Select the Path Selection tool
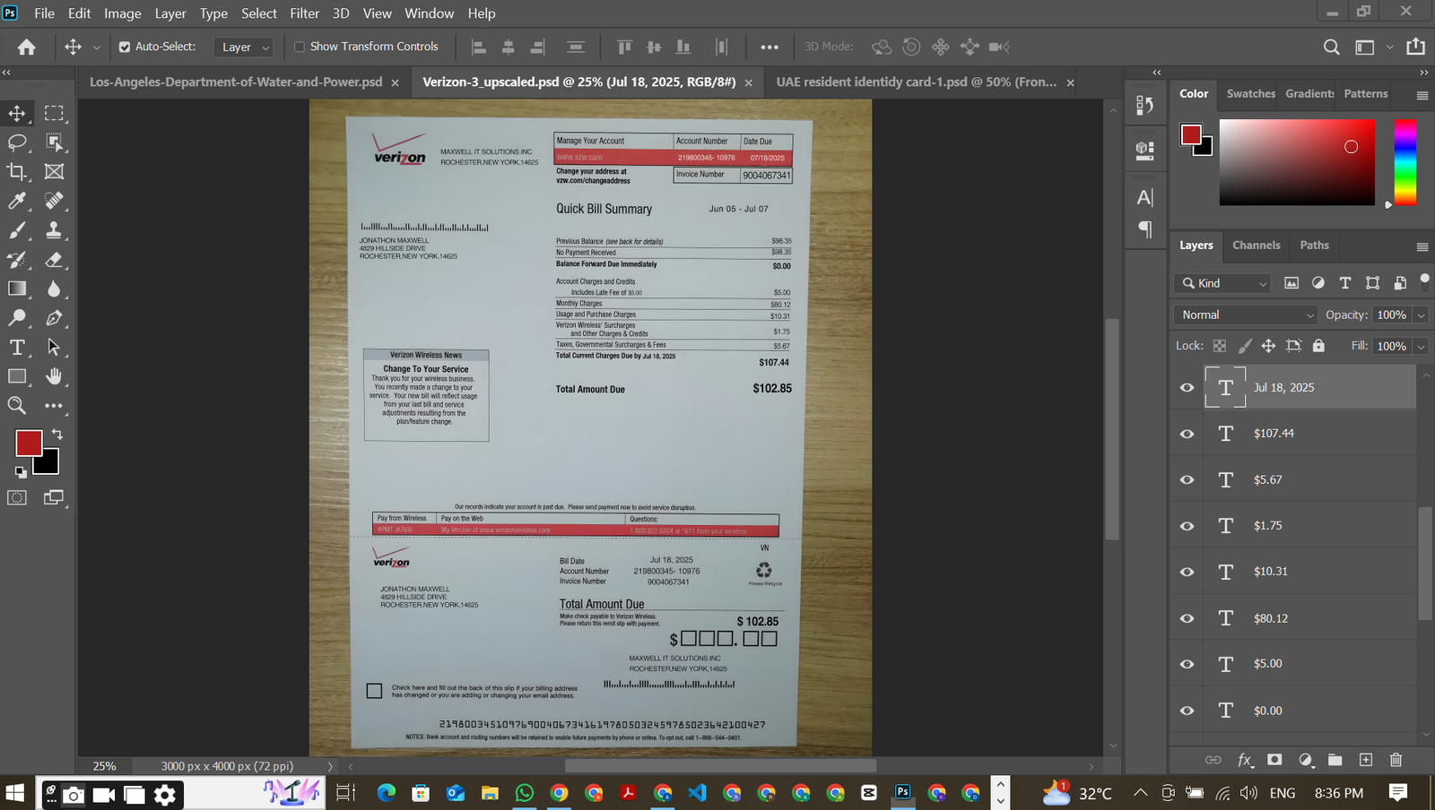 tap(54, 347)
